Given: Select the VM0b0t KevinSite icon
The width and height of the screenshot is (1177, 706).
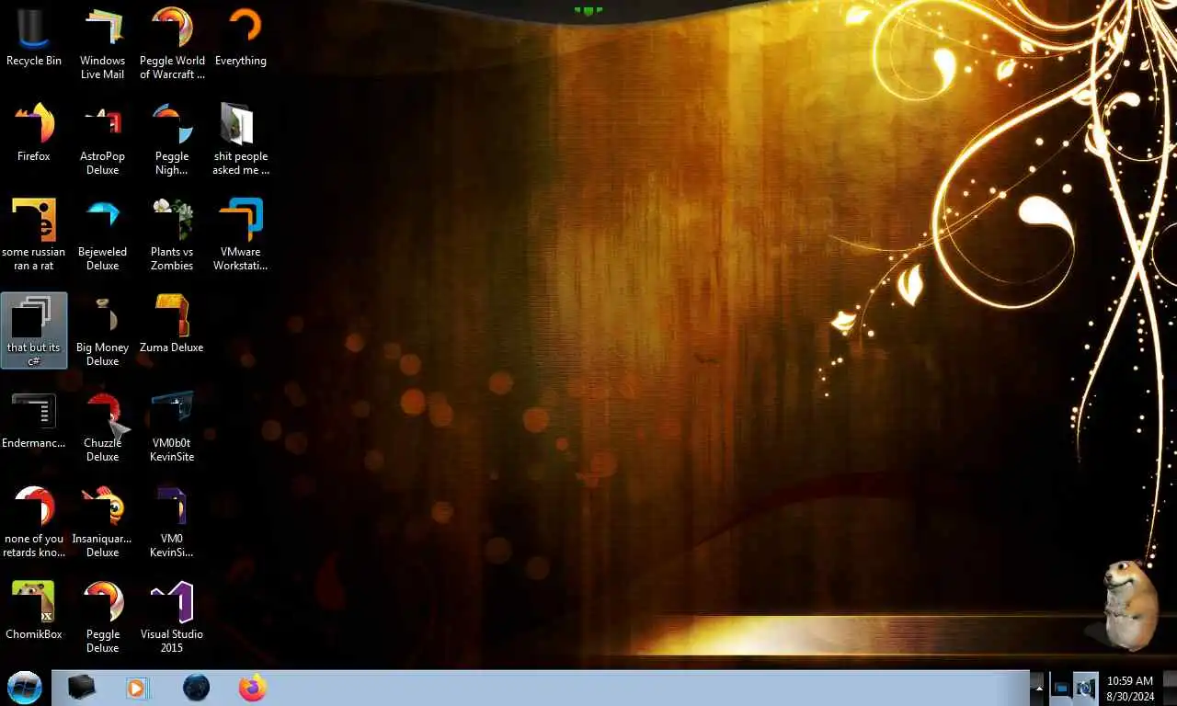Looking at the screenshot, I should pyautogui.click(x=172, y=427).
